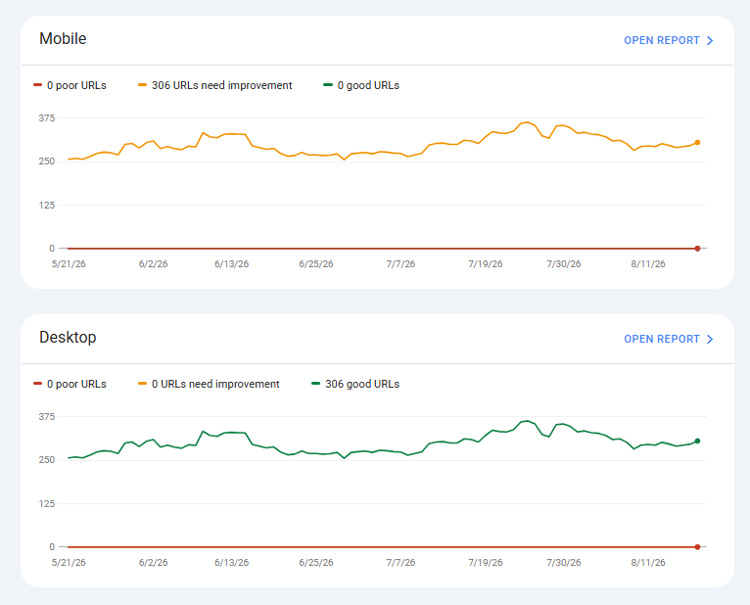Click the red poor URLs swatch in Desktop
750x605 pixels.
(x=38, y=384)
